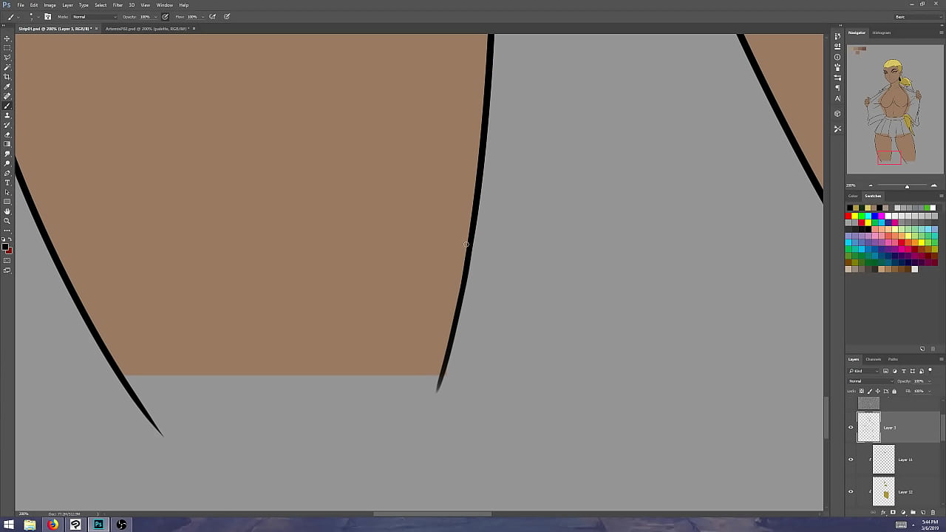Toggle visibility of Layer 12

pos(851,491)
